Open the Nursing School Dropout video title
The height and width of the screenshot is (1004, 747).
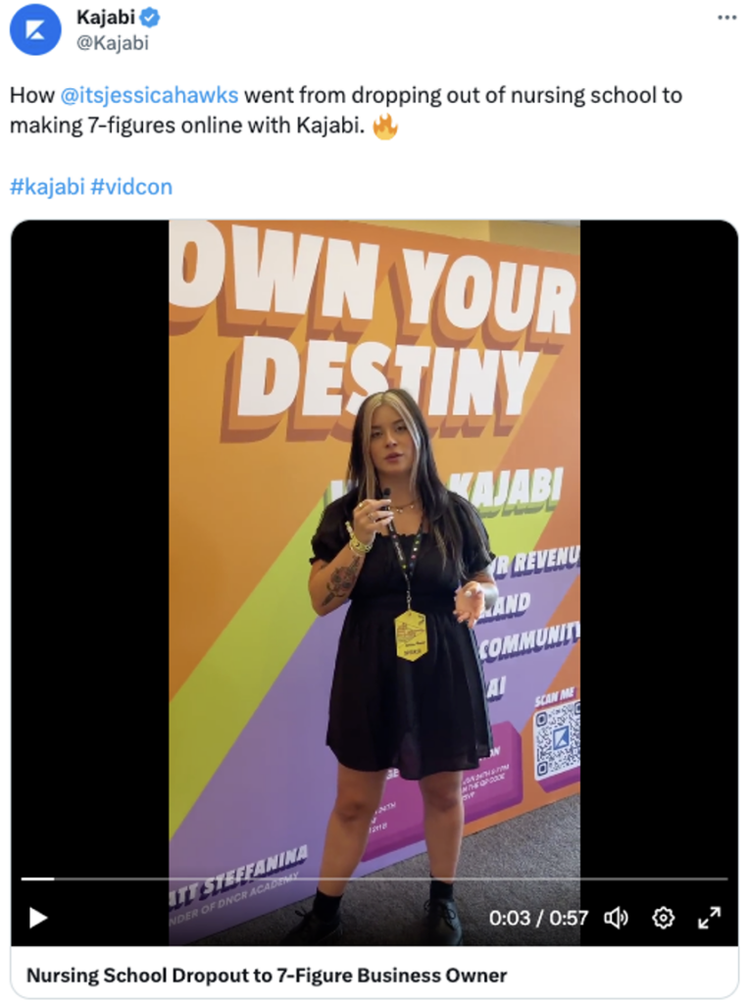point(267,976)
